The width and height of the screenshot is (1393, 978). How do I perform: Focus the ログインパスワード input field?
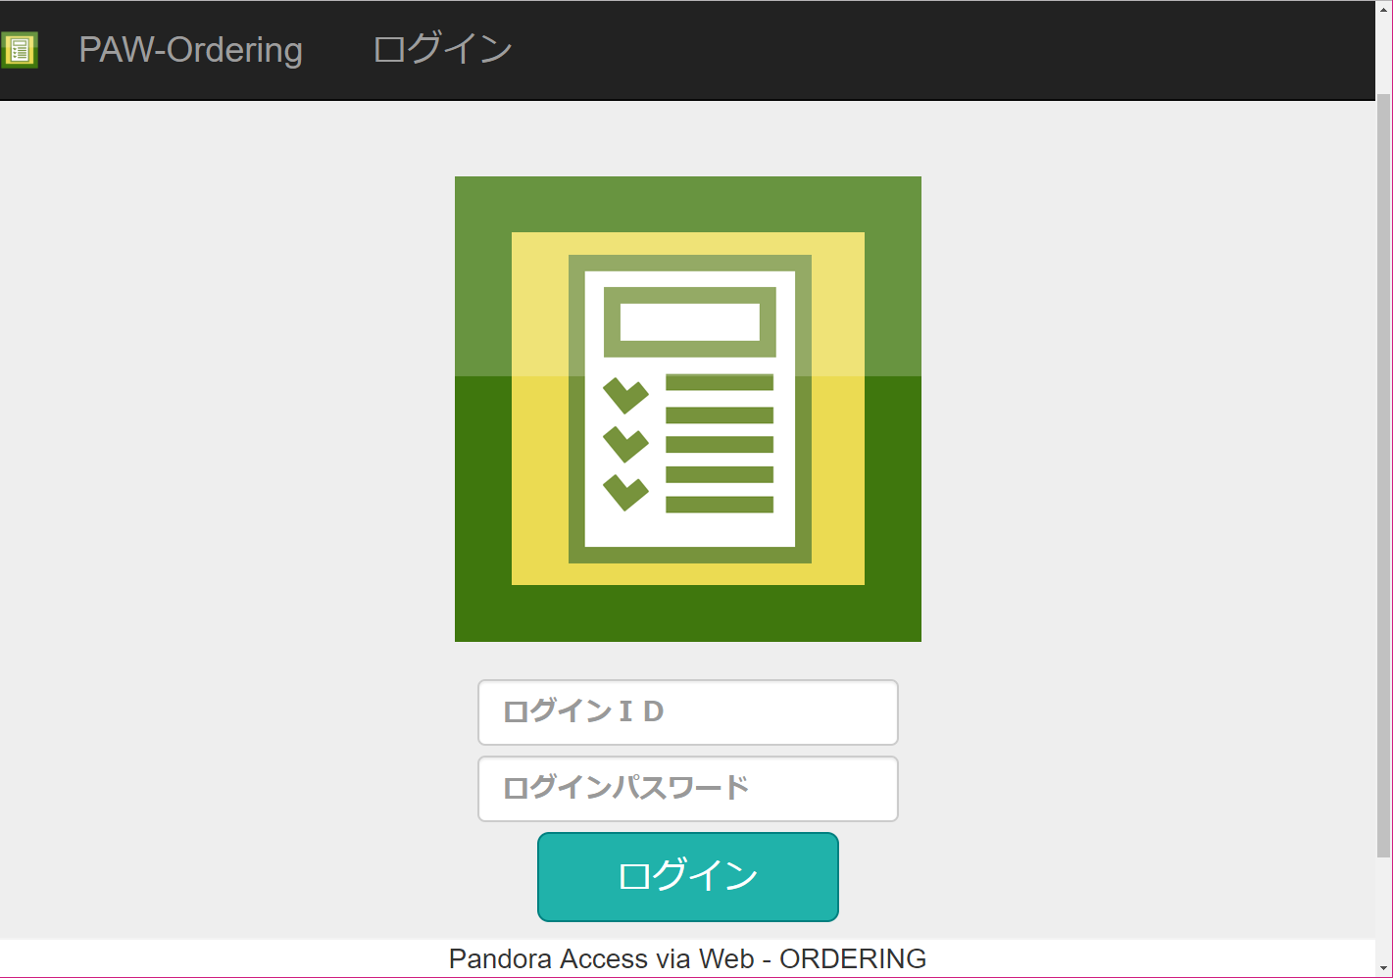688,789
